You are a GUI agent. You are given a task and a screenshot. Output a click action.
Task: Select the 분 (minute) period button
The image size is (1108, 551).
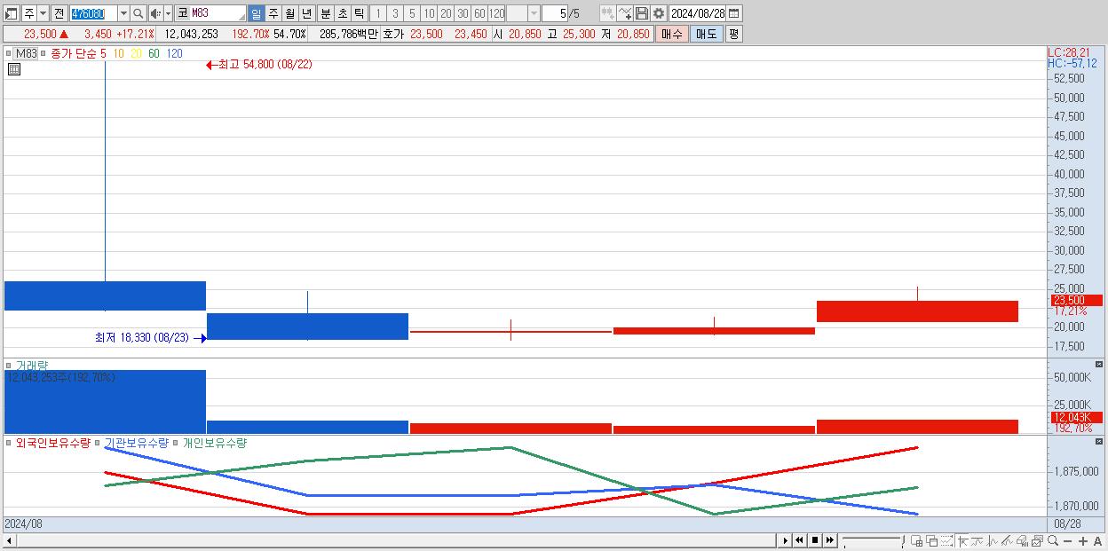coord(325,13)
